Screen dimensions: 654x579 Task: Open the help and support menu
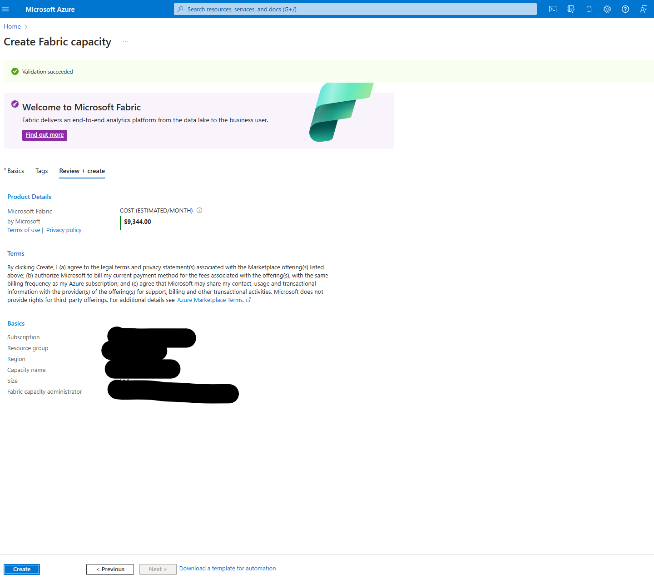point(625,9)
